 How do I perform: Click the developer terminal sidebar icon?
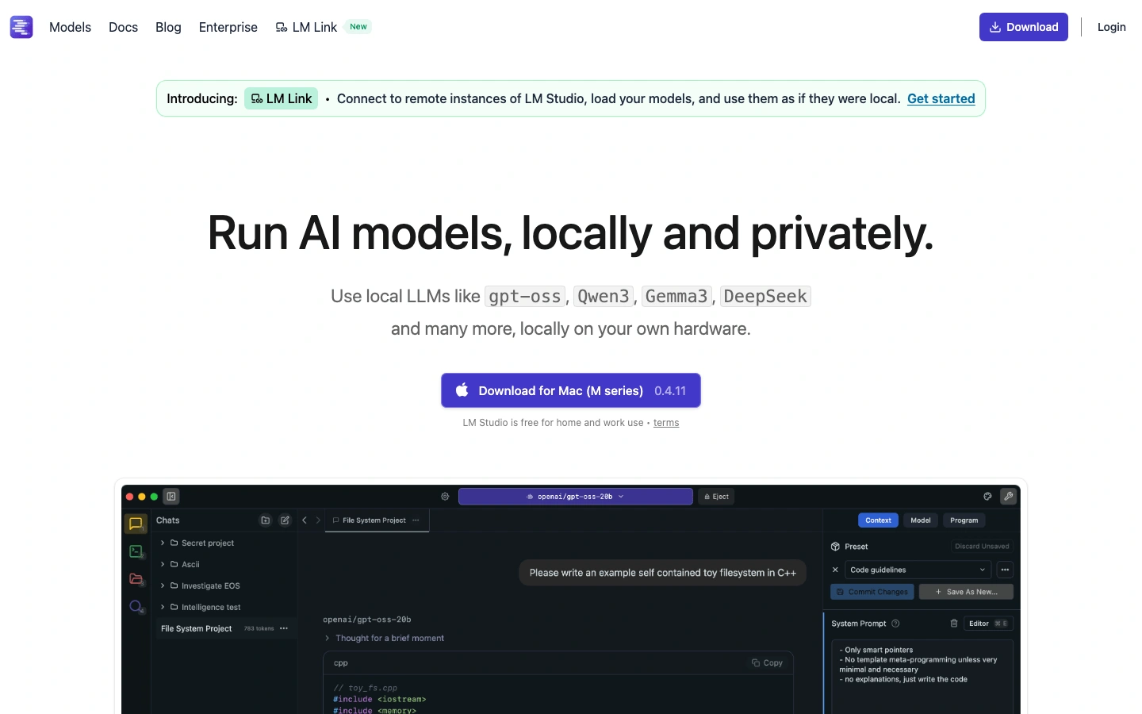coord(136,551)
